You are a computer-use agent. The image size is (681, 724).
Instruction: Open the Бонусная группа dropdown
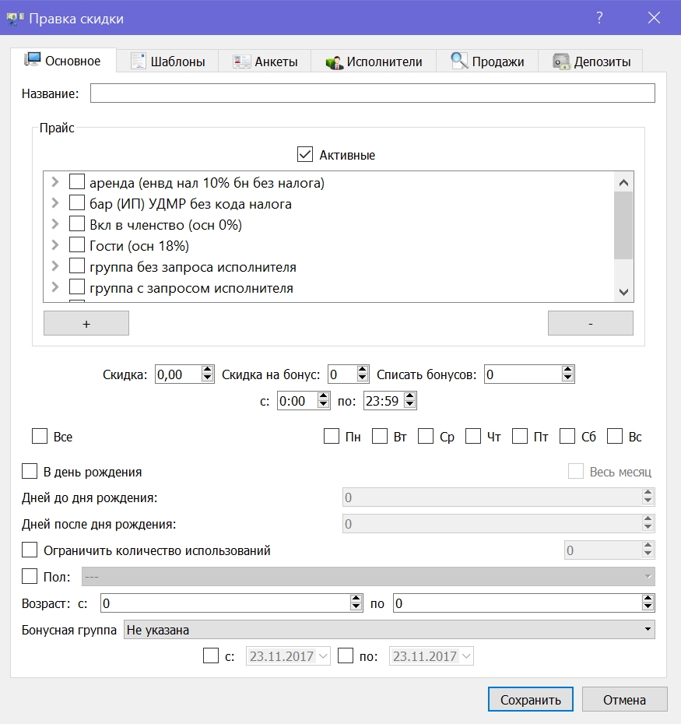point(389,629)
